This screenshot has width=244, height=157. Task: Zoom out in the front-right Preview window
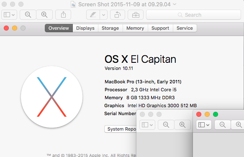tap(223, 125)
